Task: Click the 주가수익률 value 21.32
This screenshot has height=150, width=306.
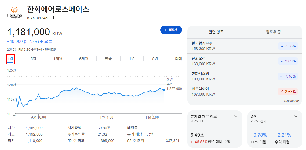Action: point(102,134)
